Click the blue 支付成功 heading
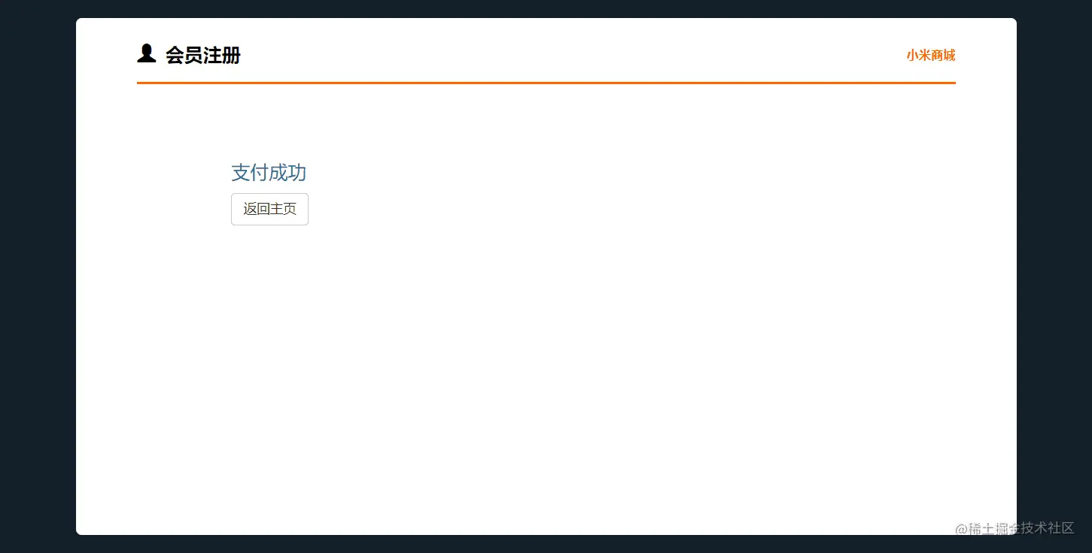This screenshot has width=1092, height=553. point(269,173)
